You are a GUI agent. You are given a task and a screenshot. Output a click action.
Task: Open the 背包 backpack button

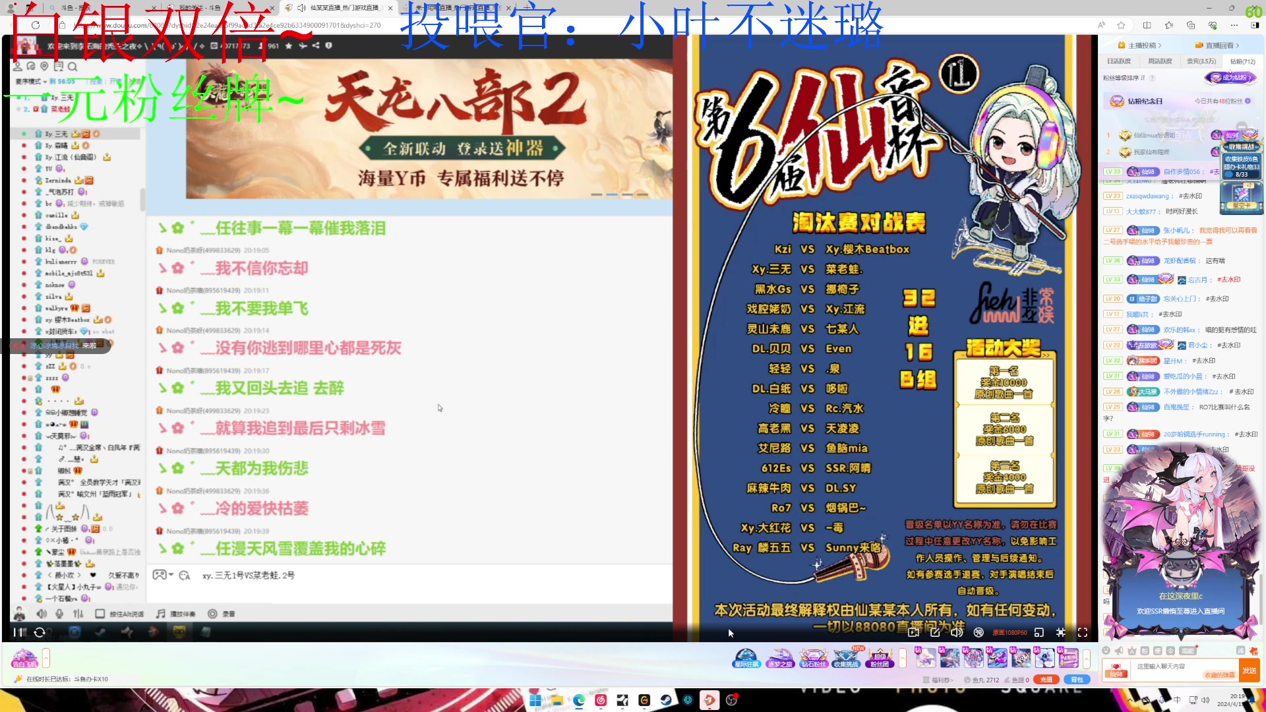(1077, 680)
